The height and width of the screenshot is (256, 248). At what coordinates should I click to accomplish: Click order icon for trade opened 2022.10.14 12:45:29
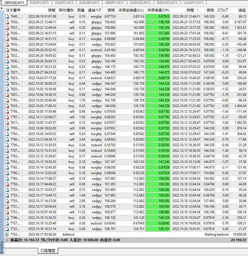[7, 167]
